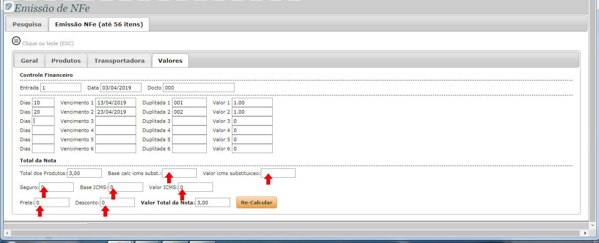The width and height of the screenshot is (599, 243).
Task: Click the Valor 1 field
Action: [x=252, y=103]
